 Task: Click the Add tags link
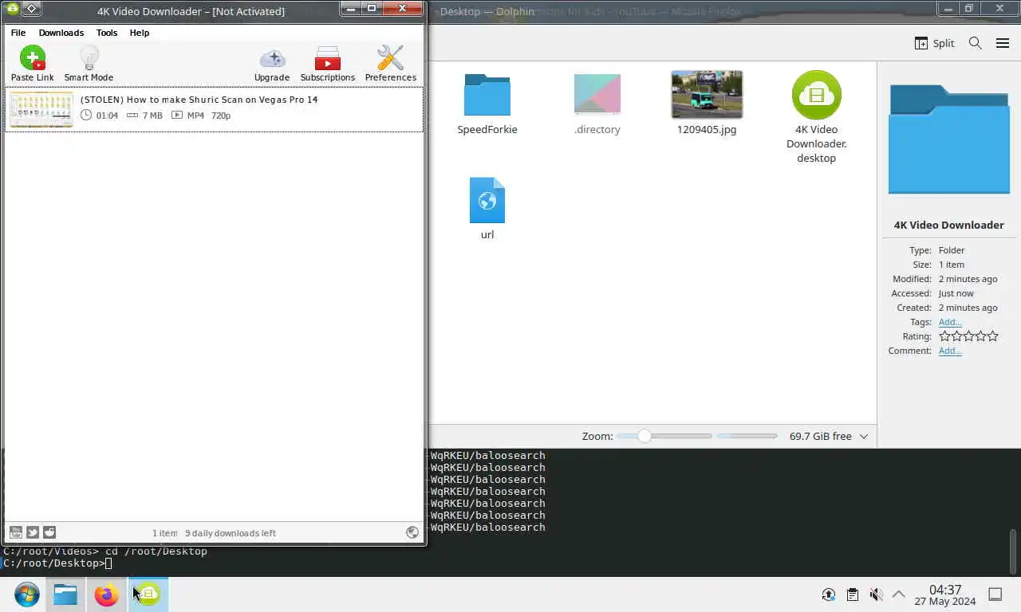pyautogui.click(x=950, y=322)
